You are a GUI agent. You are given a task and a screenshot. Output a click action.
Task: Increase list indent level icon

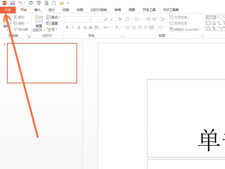(x=154, y=19)
